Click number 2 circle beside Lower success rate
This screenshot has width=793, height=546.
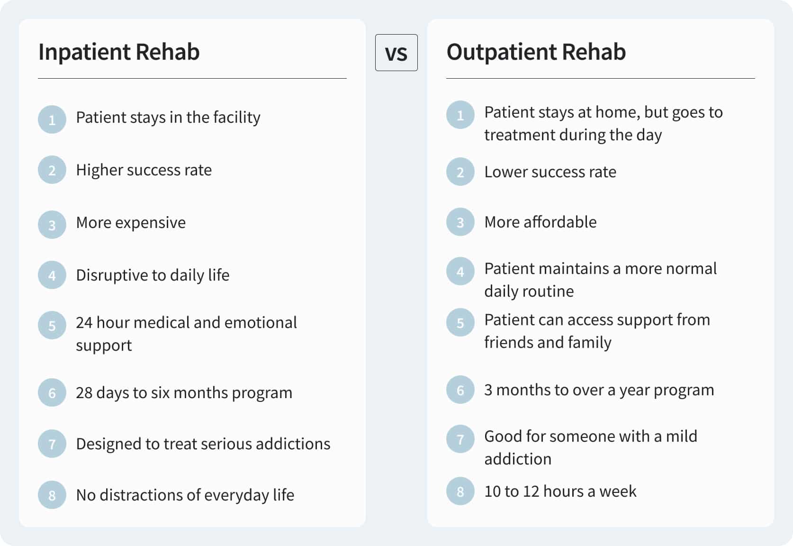tap(460, 172)
